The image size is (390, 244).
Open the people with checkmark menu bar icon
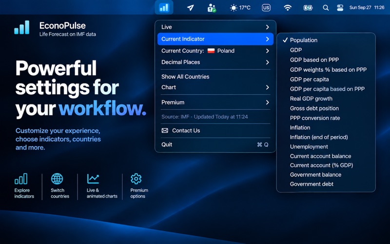(x=212, y=8)
